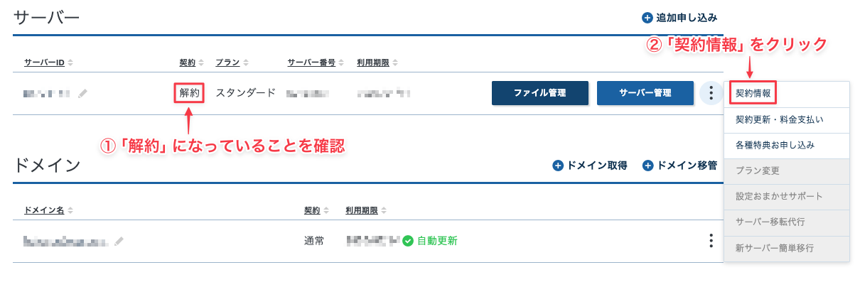Open the domain row three-dot menu

point(710,241)
